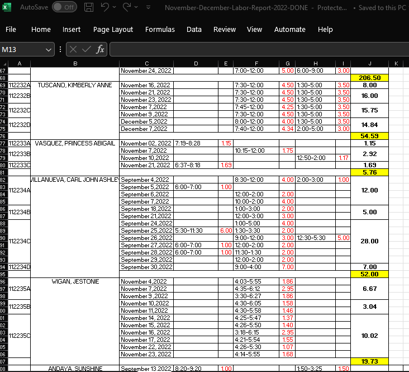Click yellow total cell 52.00

pos(370,274)
